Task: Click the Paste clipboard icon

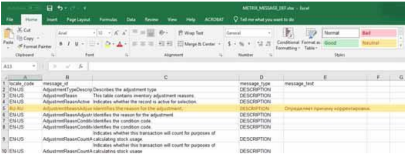Action: pyautogui.click(x=6, y=36)
